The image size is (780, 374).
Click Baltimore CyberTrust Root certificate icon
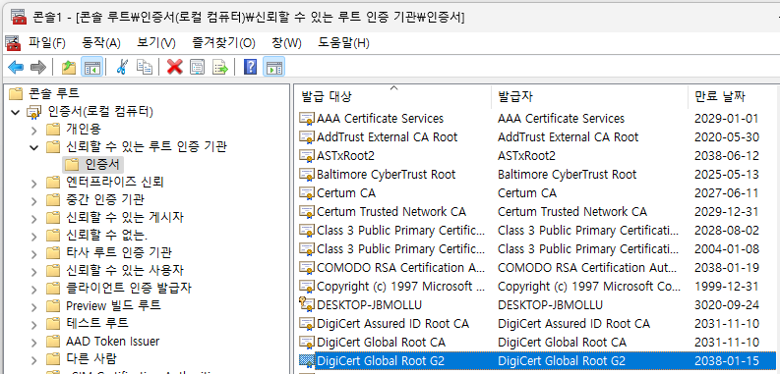tap(307, 175)
